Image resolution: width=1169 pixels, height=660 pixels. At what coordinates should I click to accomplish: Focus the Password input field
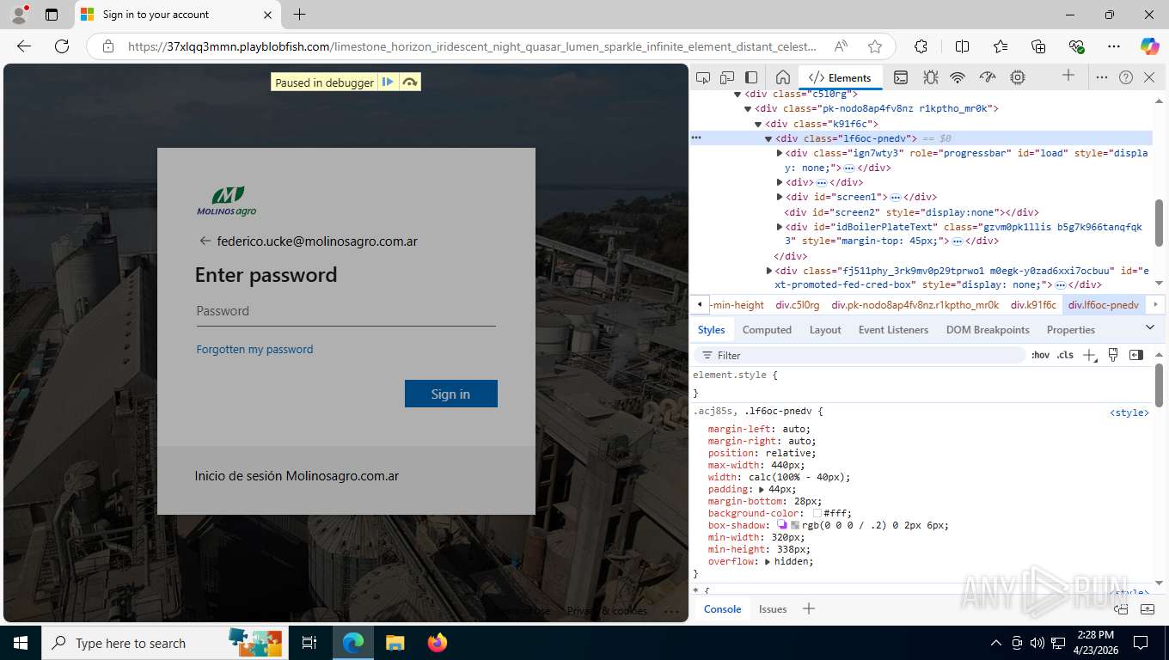pyautogui.click(x=346, y=311)
